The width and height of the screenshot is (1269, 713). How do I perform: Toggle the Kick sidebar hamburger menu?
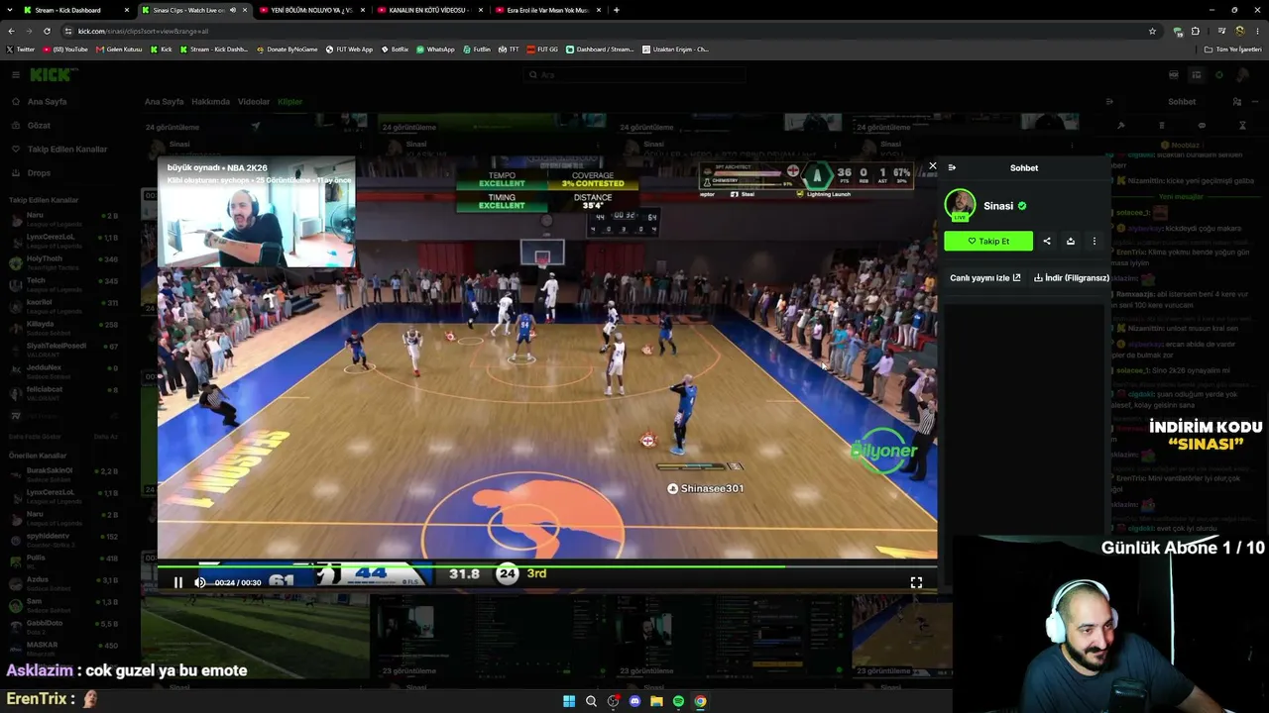click(x=16, y=75)
